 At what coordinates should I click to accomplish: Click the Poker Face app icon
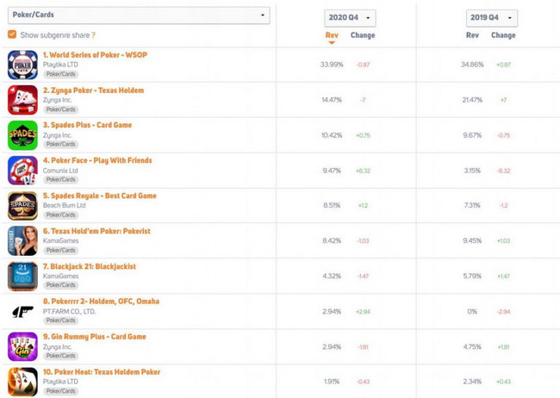[x=22, y=171]
